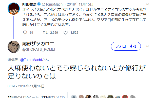
Task: Click the 尾形ザッカロニ display name
Action: [38, 44]
